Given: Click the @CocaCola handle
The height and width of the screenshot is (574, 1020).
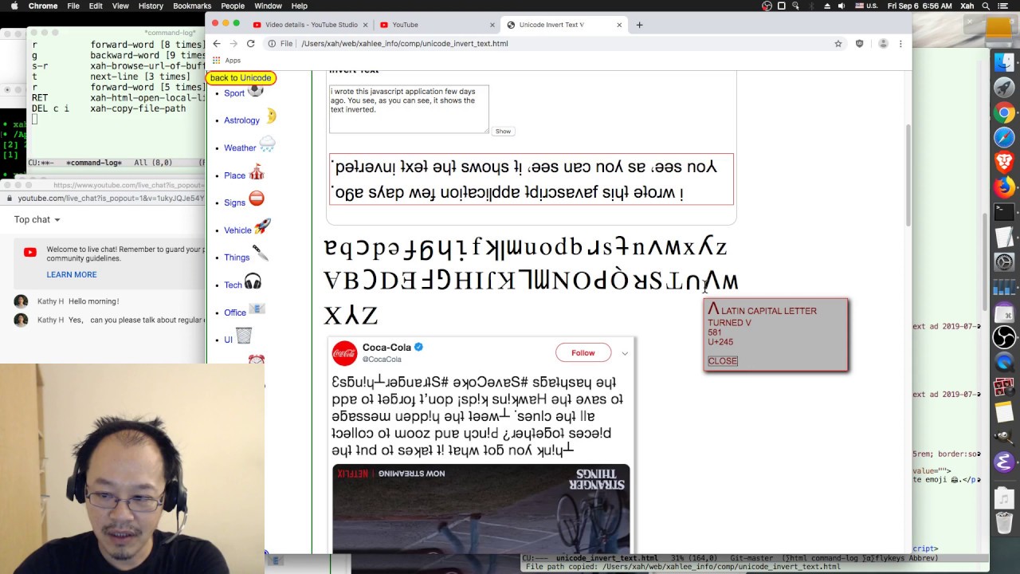Looking at the screenshot, I should click(x=382, y=360).
